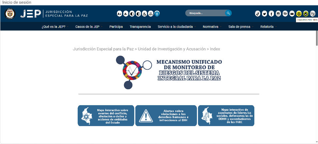This screenshot has height=144, width=318.
Task: Click the yellow justice scales icon
Action: [x=299, y=14]
